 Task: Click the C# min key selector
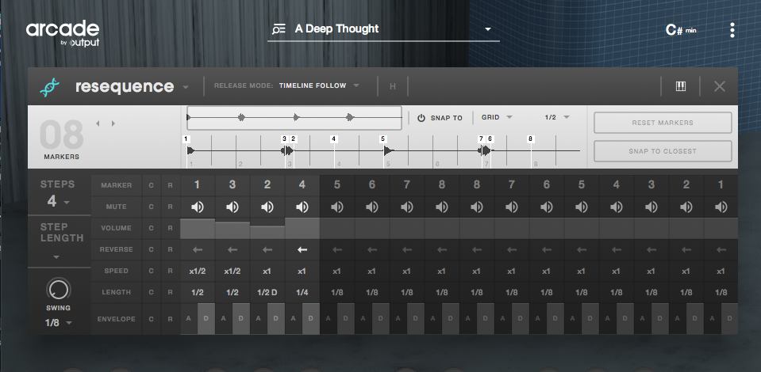[x=681, y=30]
